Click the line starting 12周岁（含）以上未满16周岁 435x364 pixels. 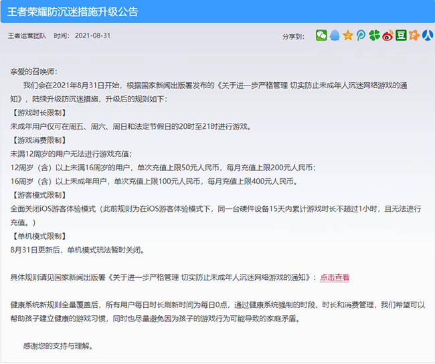(x=163, y=168)
